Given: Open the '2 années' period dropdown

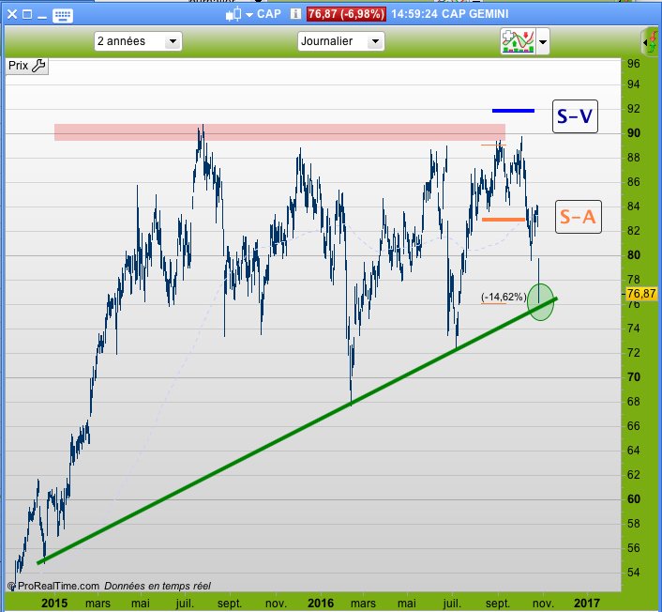Looking at the screenshot, I should [x=138, y=41].
